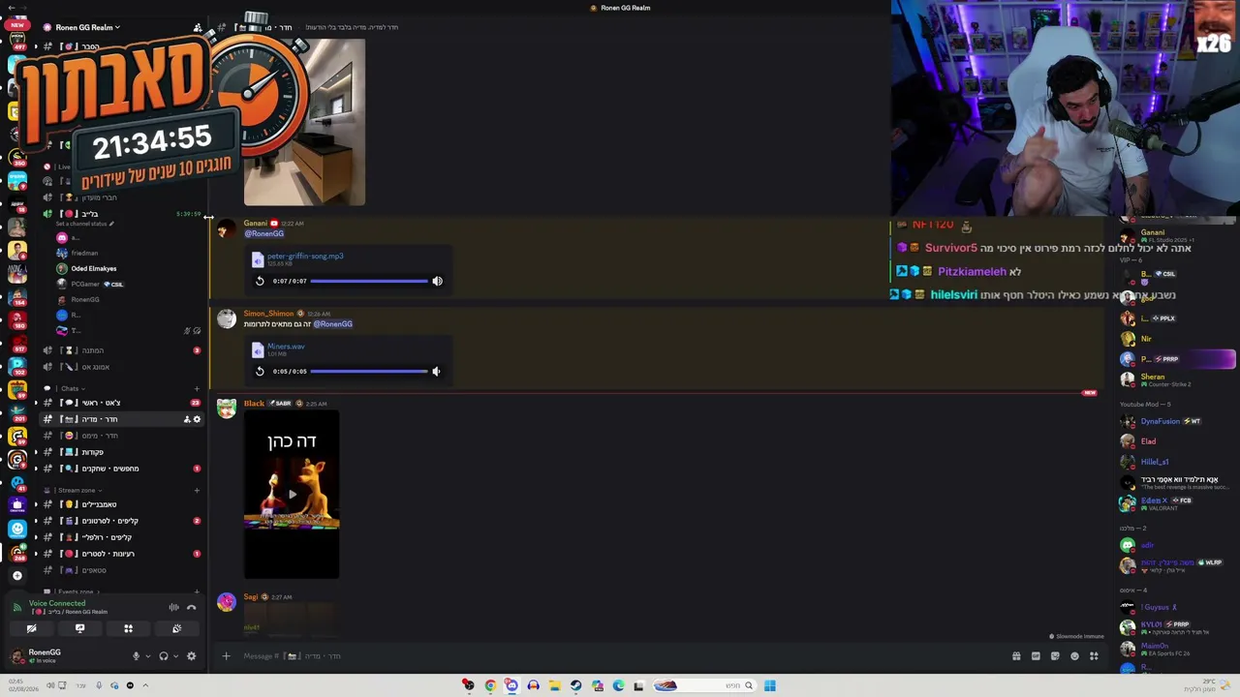1240x697 pixels.
Task: Toggle camera on in voice panel
Action: [31, 628]
